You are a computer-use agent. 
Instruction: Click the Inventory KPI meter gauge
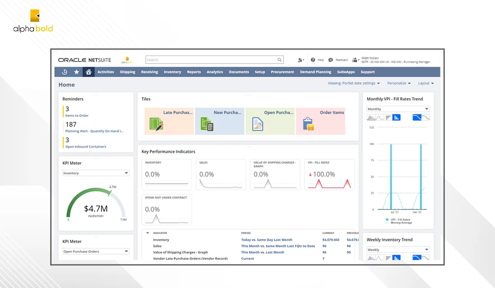tap(96, 203)
